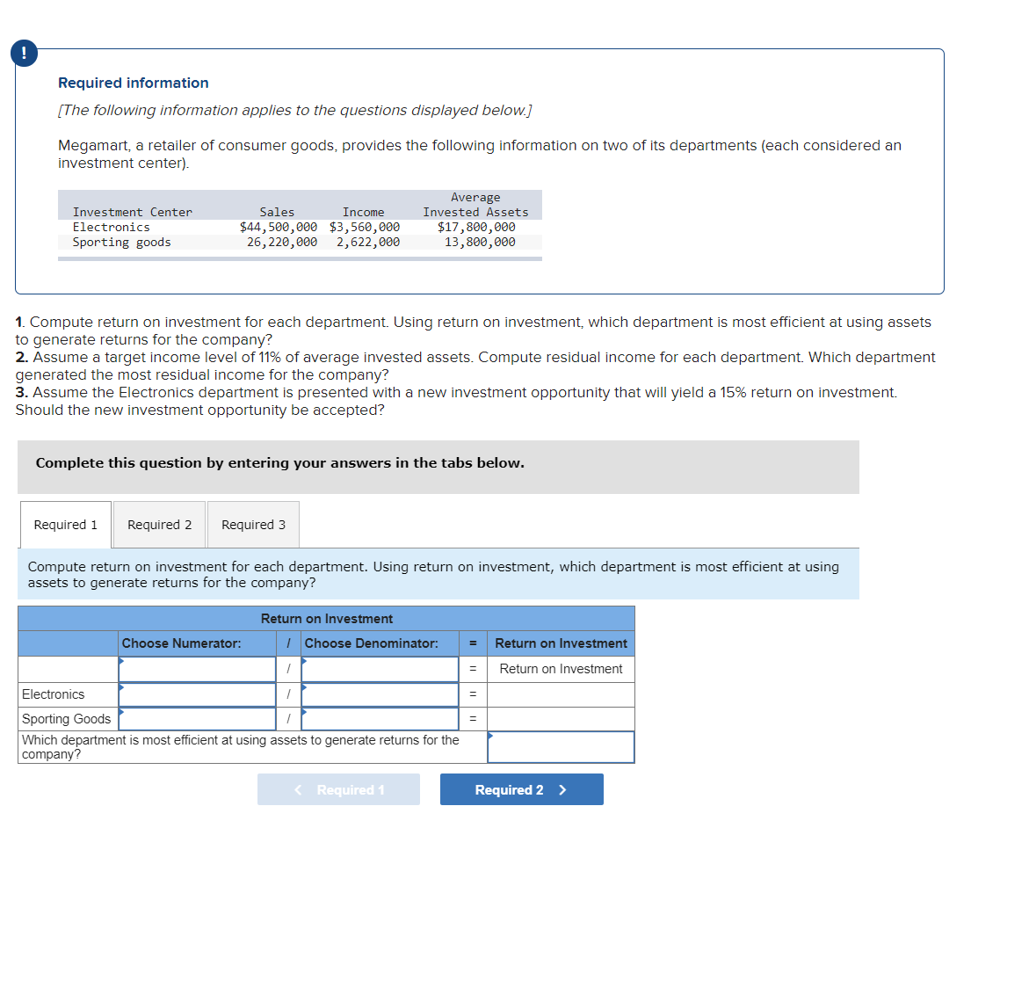Click the Investment Center column header
This screenshot has width=1029, height=995.
click(133, 212)
